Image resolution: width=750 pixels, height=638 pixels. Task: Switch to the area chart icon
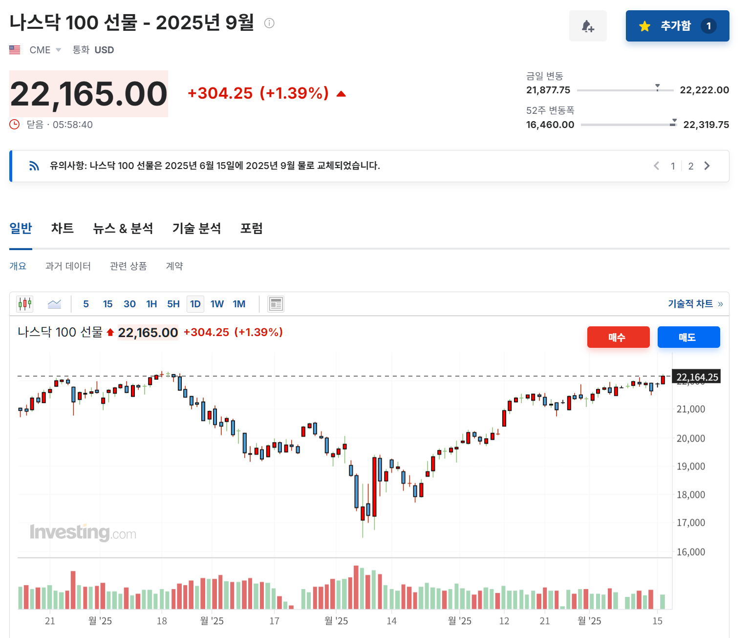coord(54,303)
